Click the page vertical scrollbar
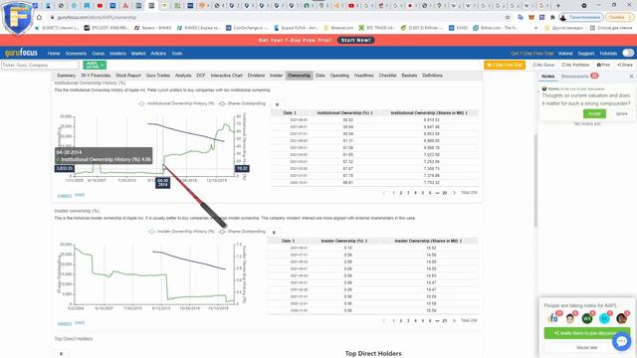 click(535, 181)
